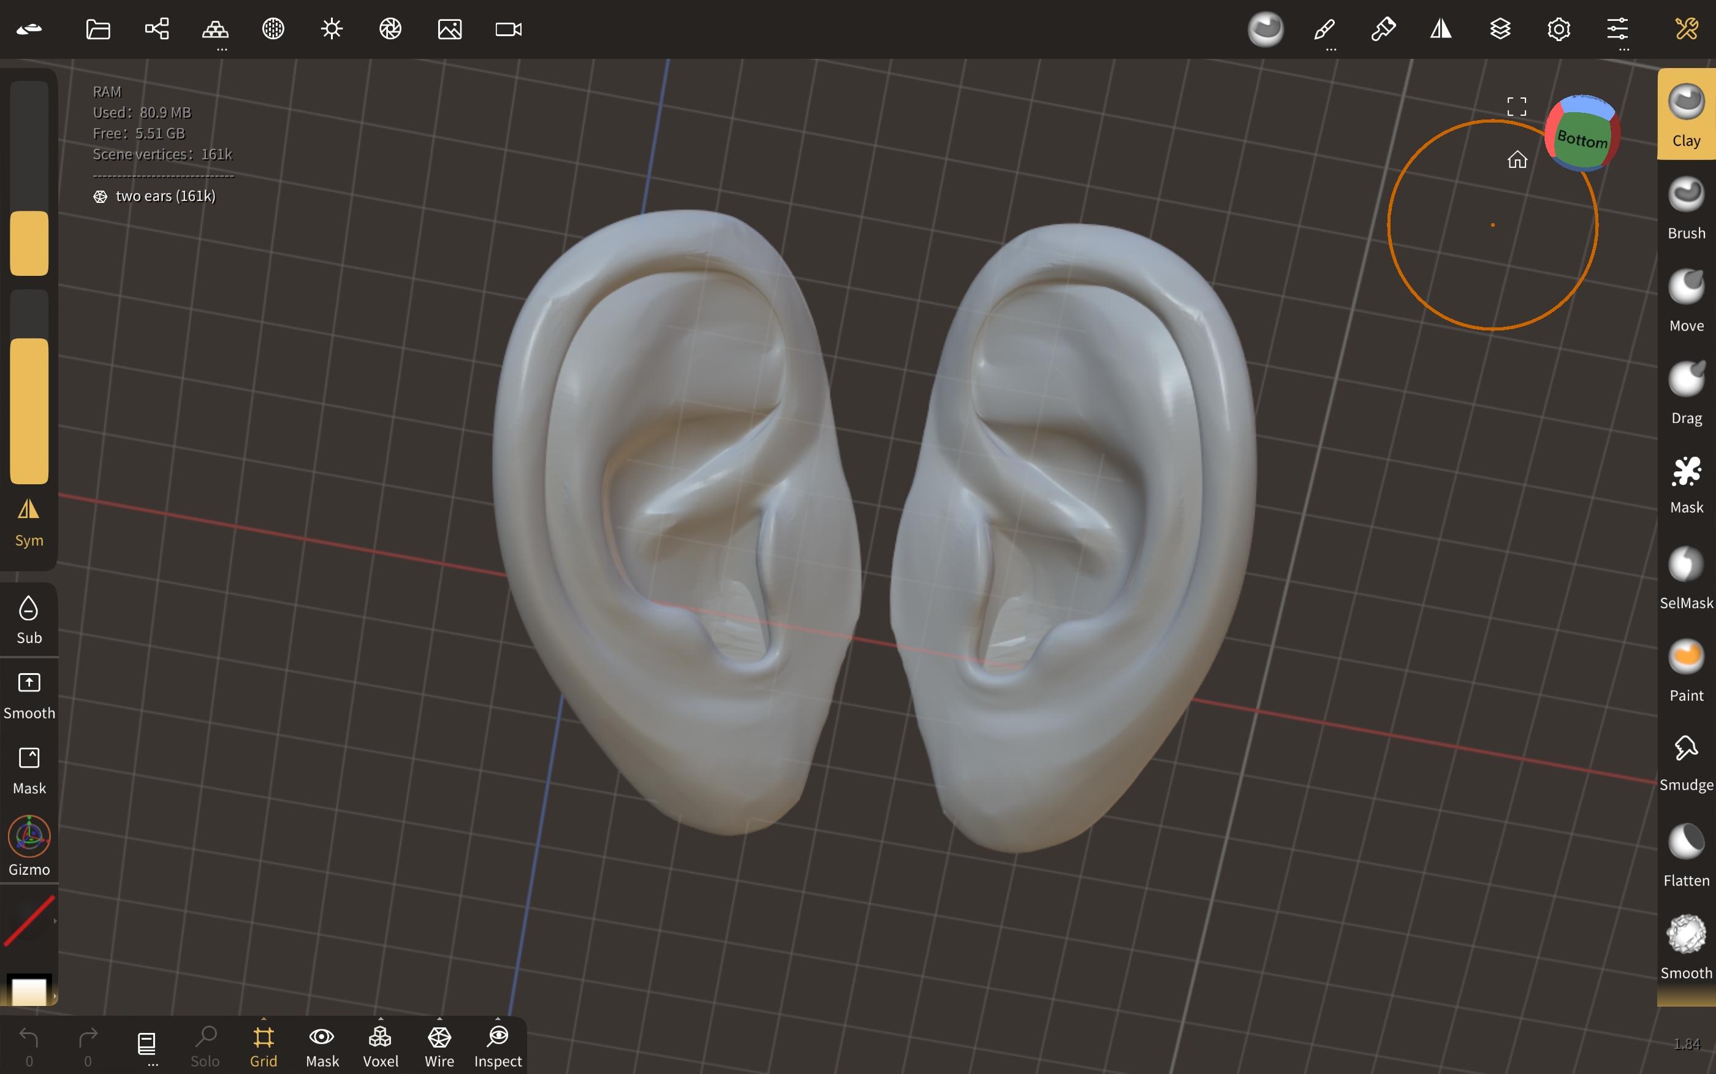
Task: Open the Scene hierarchy menu
Action: click(157, 29)
